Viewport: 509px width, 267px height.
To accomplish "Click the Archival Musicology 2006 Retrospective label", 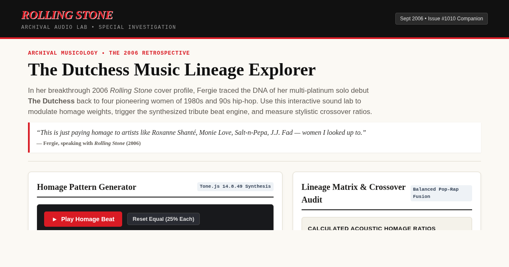I will [109, 53].
